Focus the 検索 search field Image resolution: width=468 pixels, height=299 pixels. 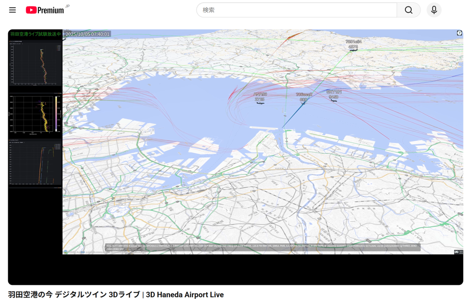click(x=297, y=10)
